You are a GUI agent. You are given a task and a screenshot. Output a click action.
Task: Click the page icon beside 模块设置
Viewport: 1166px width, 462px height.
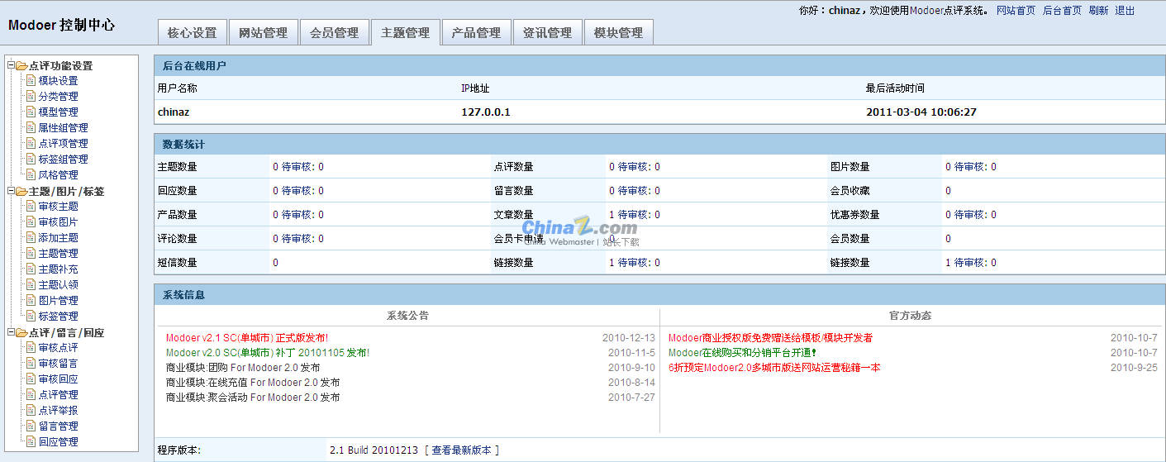(31, 81)
